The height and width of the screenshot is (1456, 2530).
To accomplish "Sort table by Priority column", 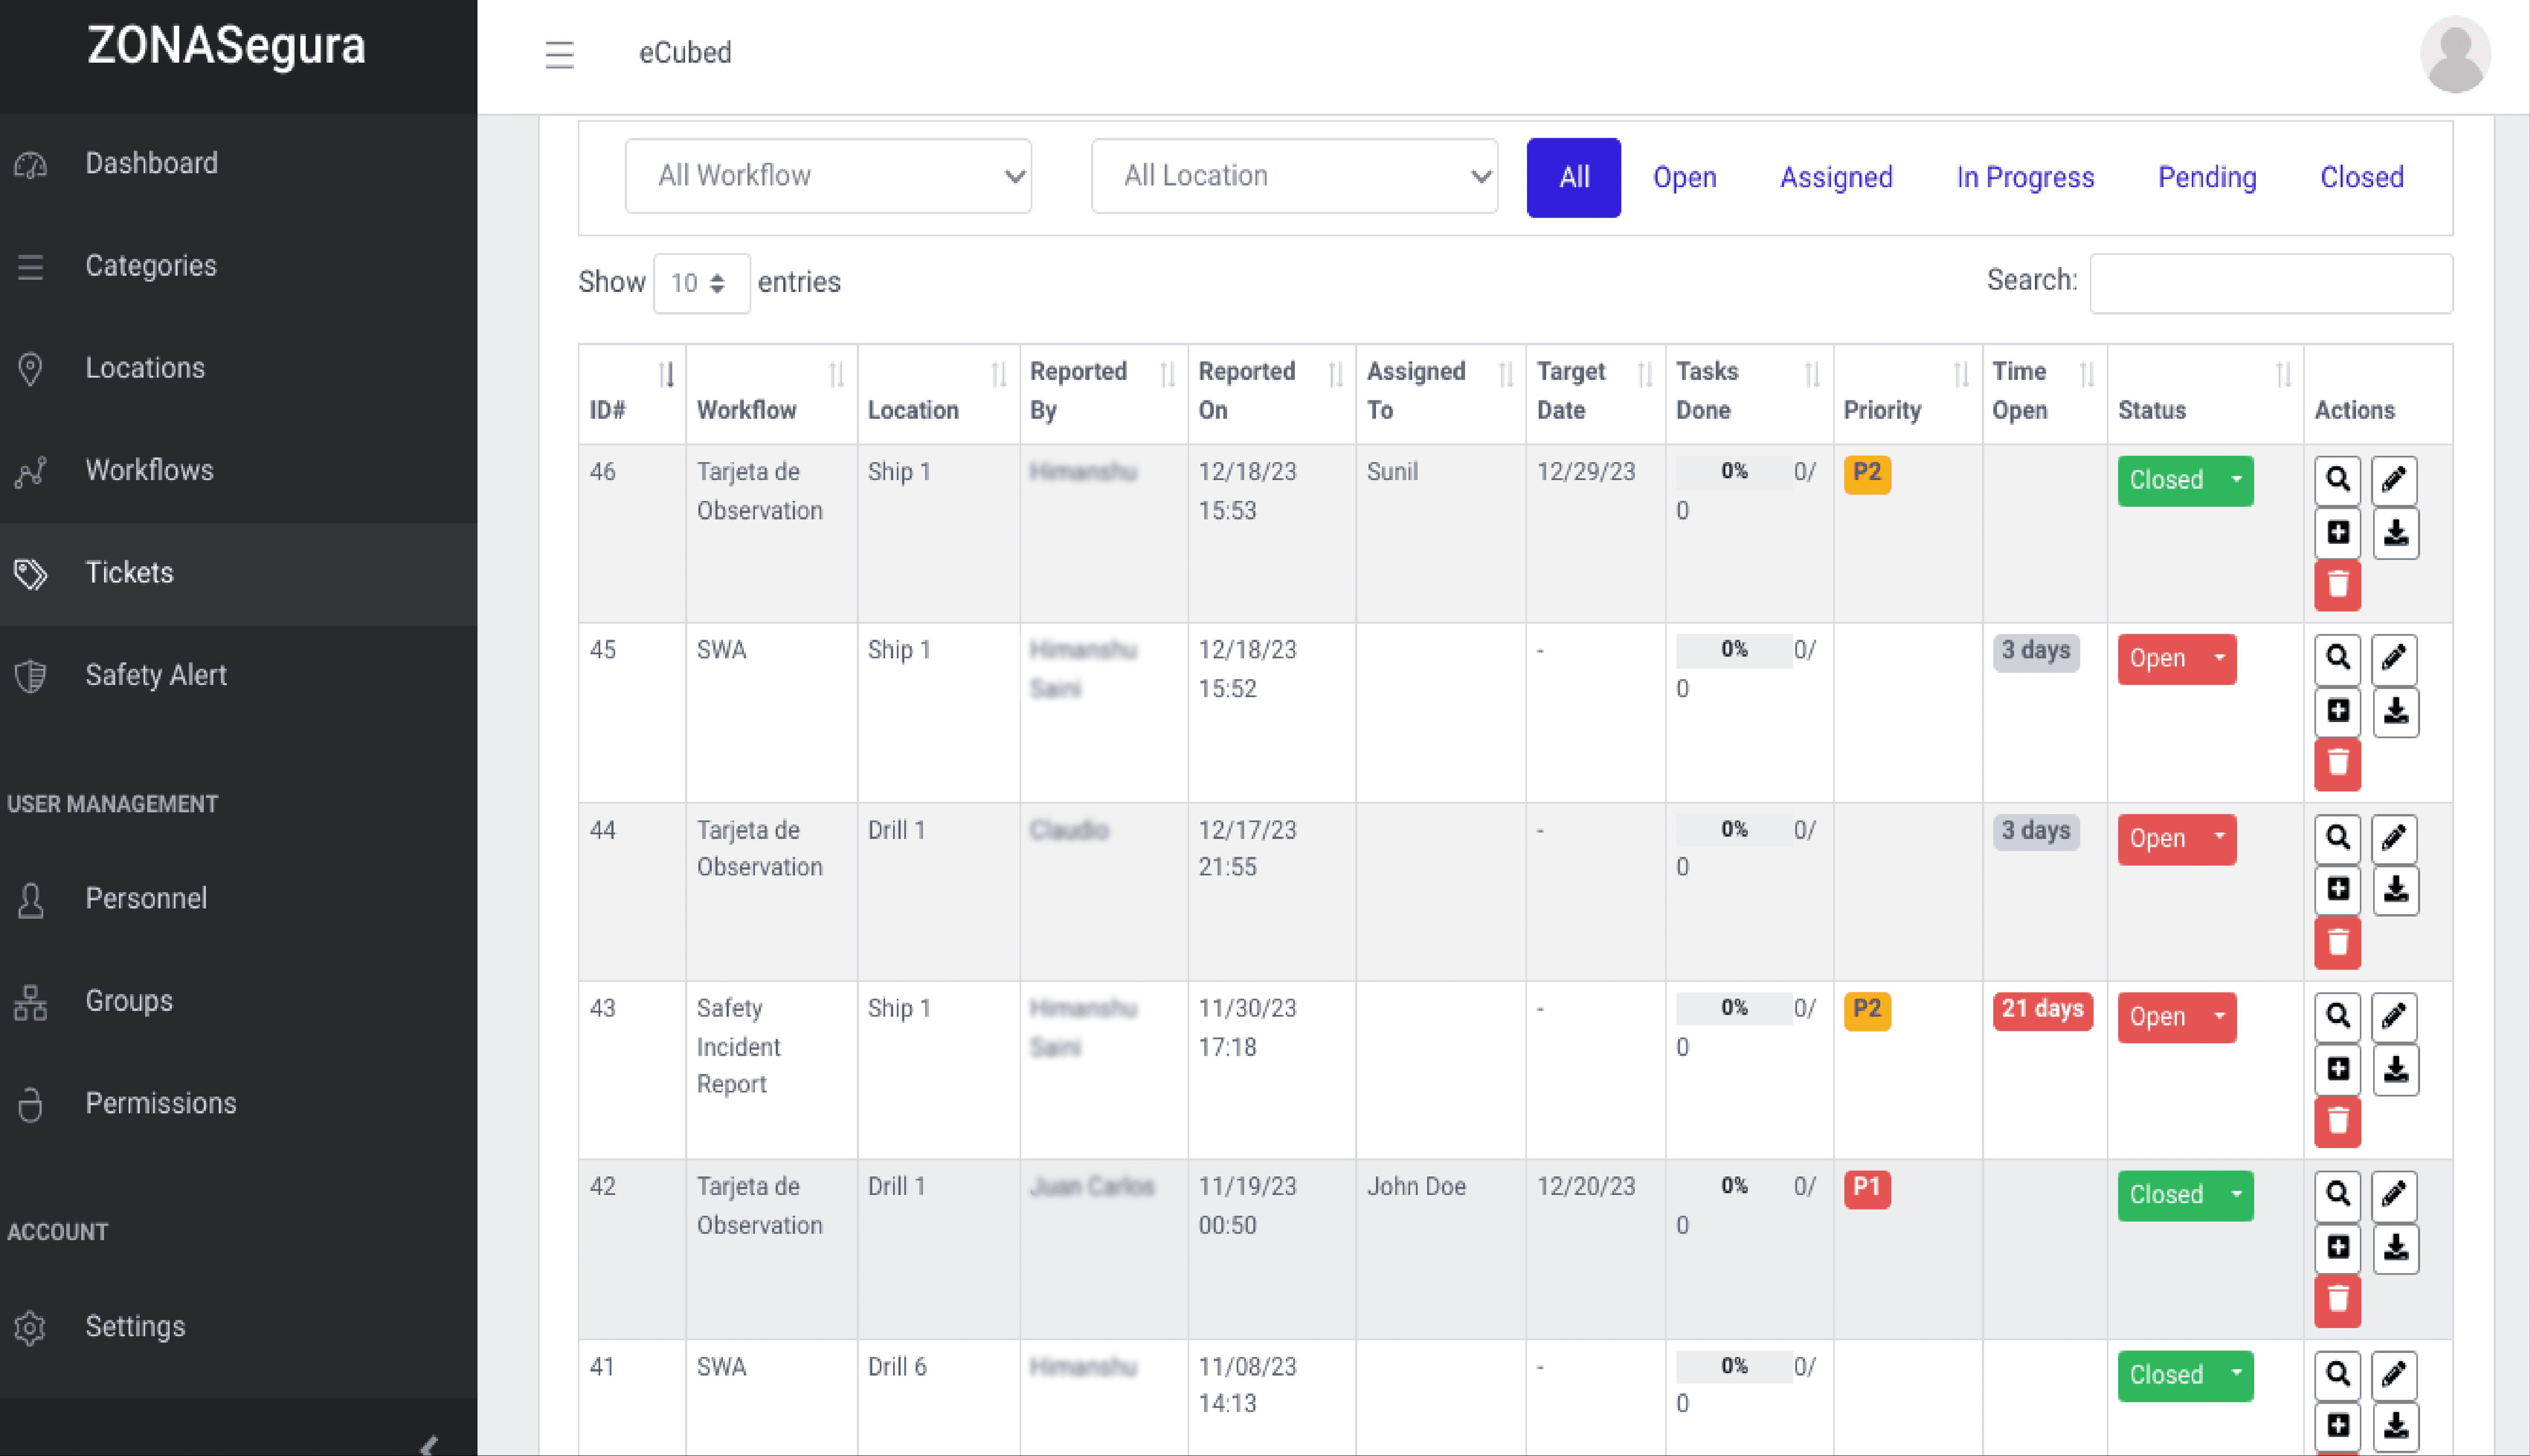I will click(1907, 393).
